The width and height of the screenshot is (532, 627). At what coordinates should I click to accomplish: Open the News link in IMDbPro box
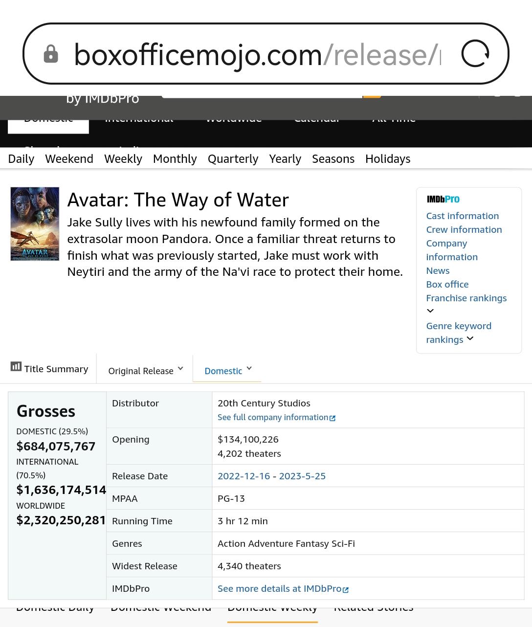point(438,270)
